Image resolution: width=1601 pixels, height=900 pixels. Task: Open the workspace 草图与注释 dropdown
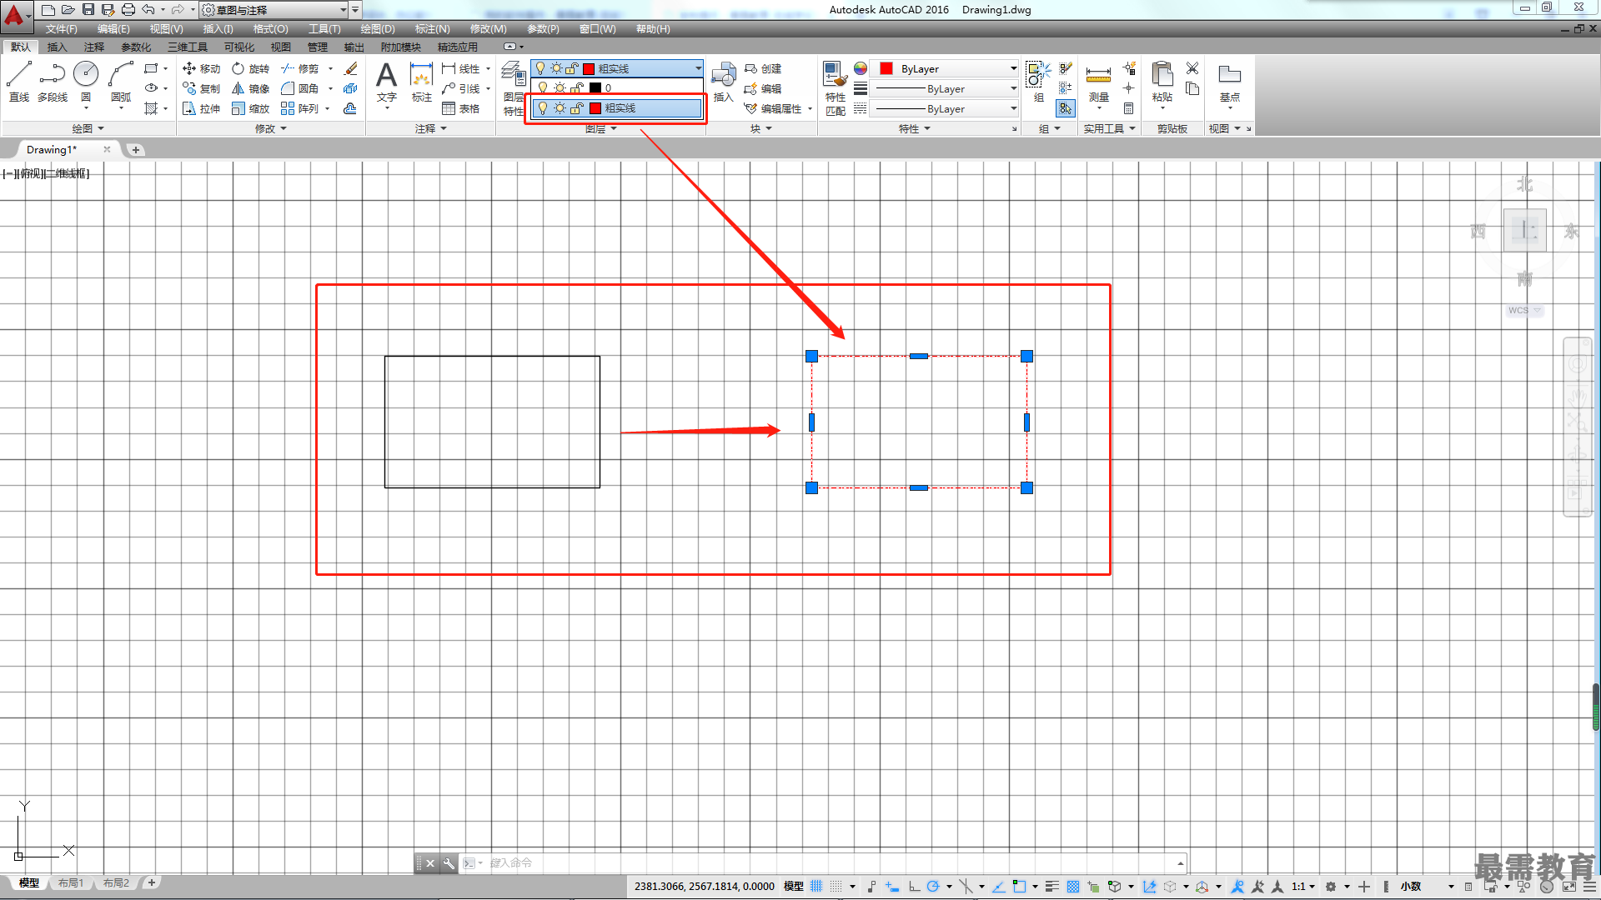(x=274, y=10)
